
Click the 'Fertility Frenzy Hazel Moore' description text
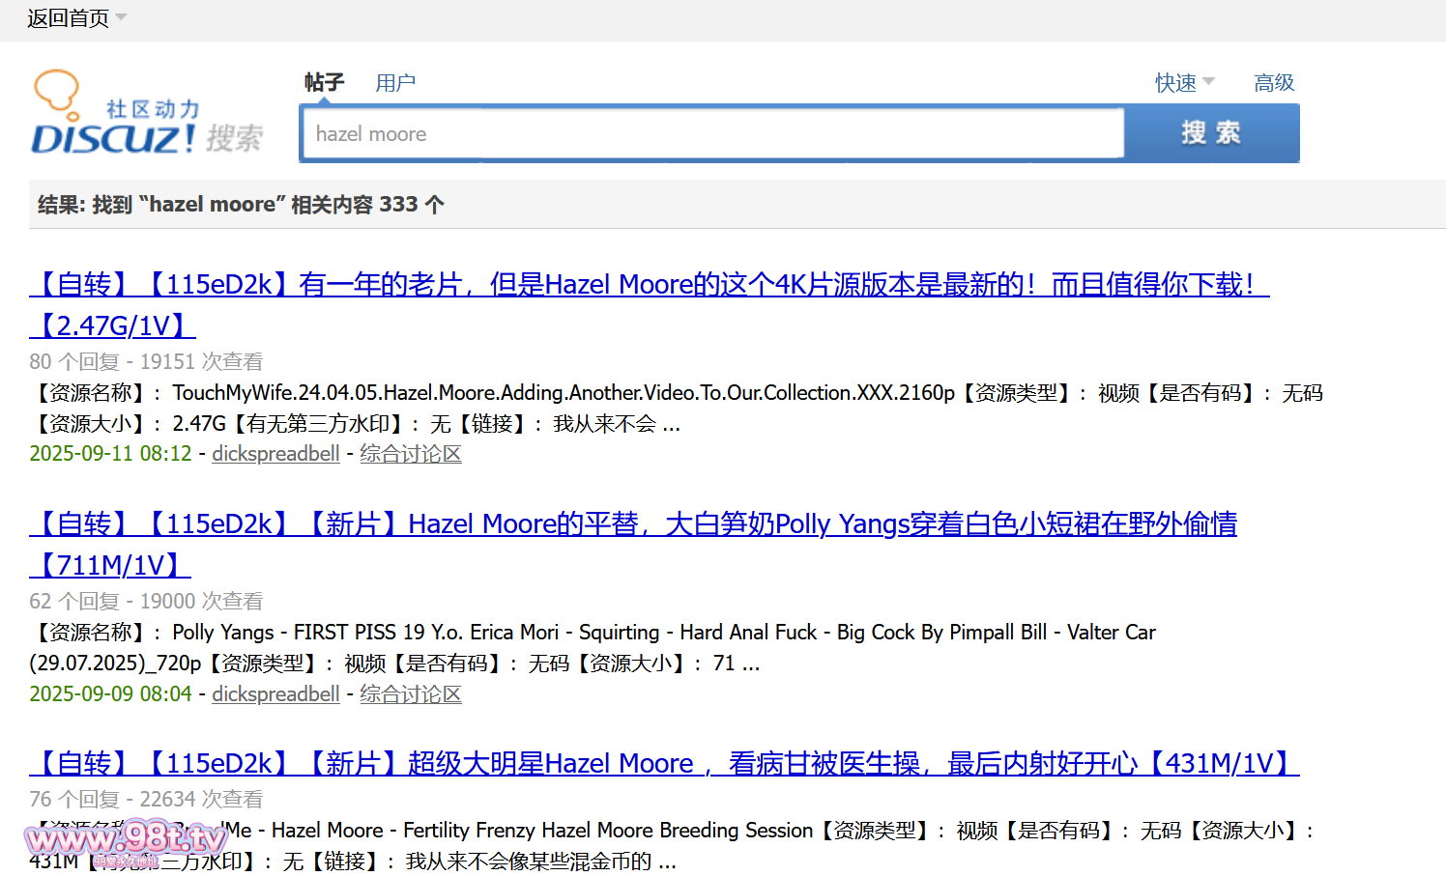[672, 845]
